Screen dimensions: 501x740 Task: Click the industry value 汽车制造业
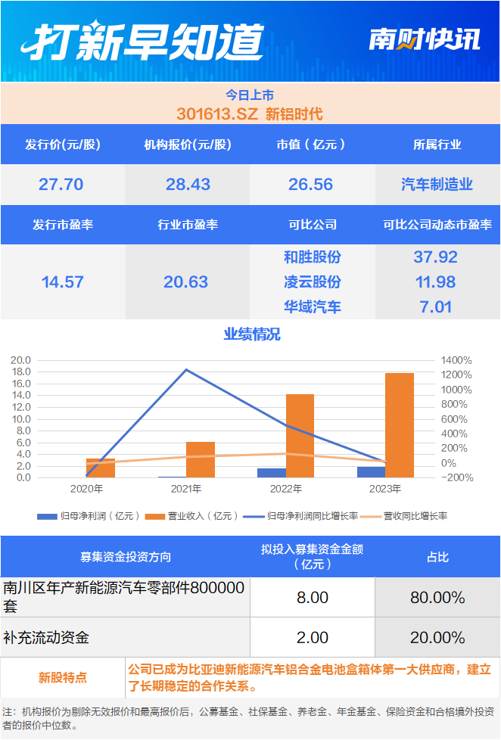click(437, 184)
